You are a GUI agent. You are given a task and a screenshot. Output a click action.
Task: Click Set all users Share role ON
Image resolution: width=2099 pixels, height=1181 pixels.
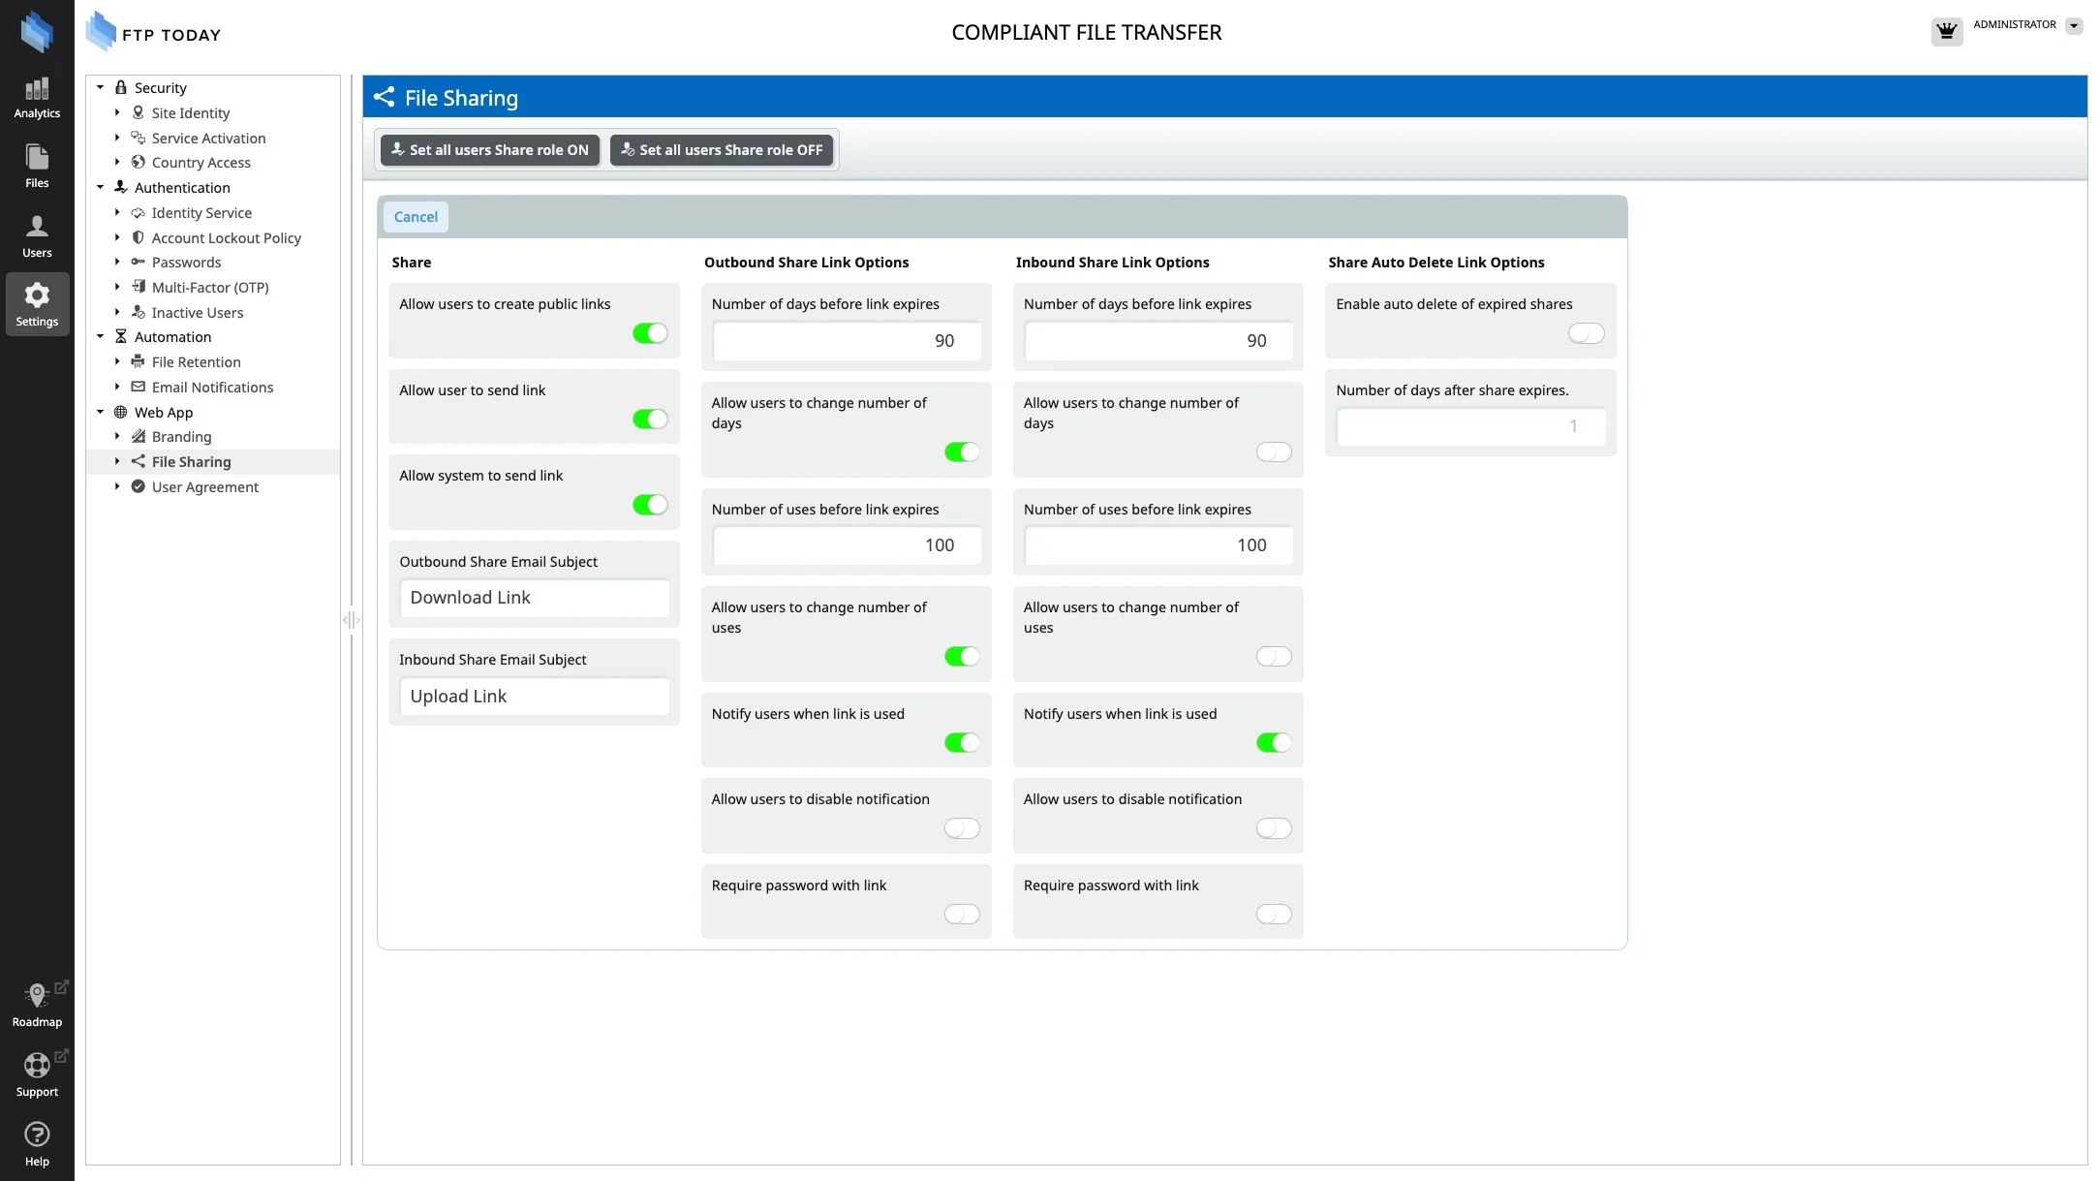coord(489,150)
